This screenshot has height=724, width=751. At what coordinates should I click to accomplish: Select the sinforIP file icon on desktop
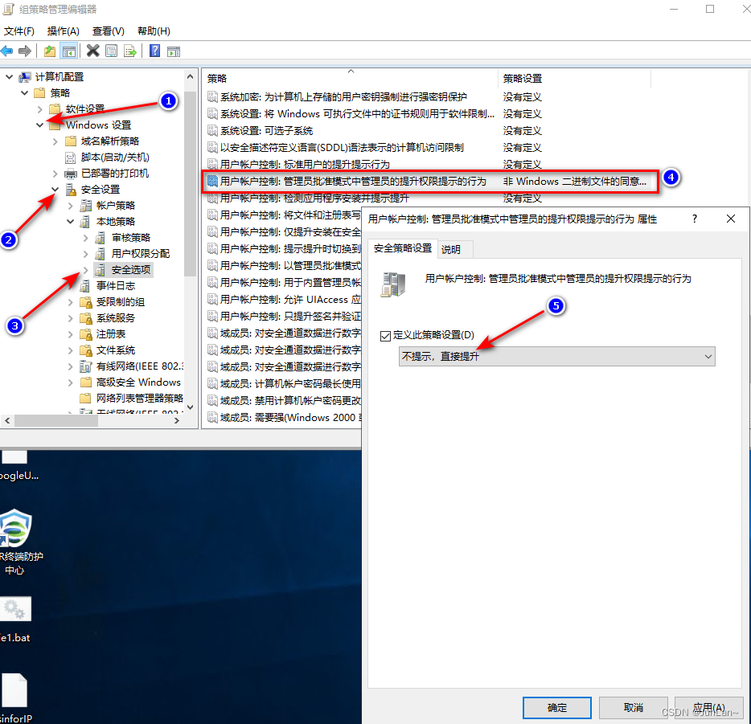click(x=14, y=690)
